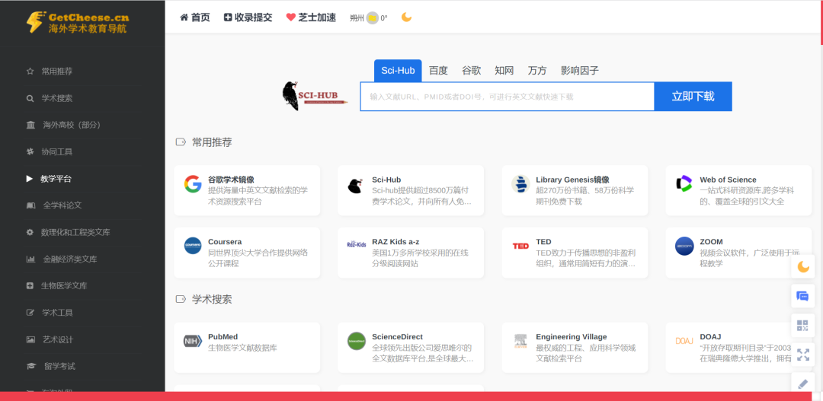This screenshot has width=823, height=401.
Task: Click the plus icon beside 生物医学文库
Action: pyautogui.click(x=30, y=285)
